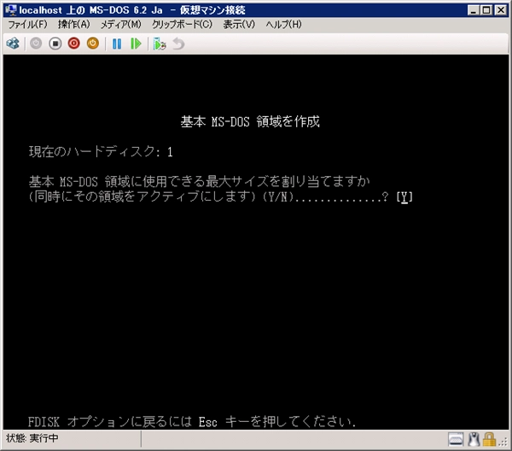Click the greyed-out Start VM button
Screen dimensions: 512x451
[x=36, y=44]
